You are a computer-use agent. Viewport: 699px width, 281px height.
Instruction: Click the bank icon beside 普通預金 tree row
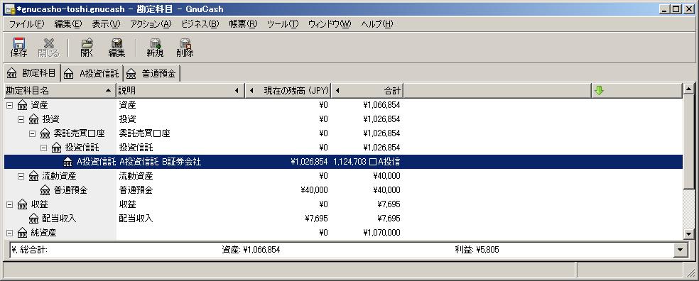45,190
